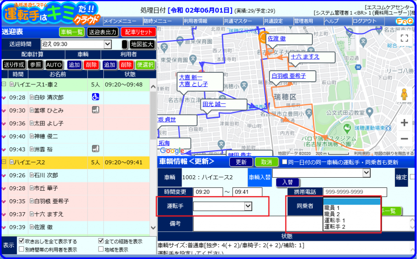Enable 地域を表示 checkbox

click(x=101, y=249)
